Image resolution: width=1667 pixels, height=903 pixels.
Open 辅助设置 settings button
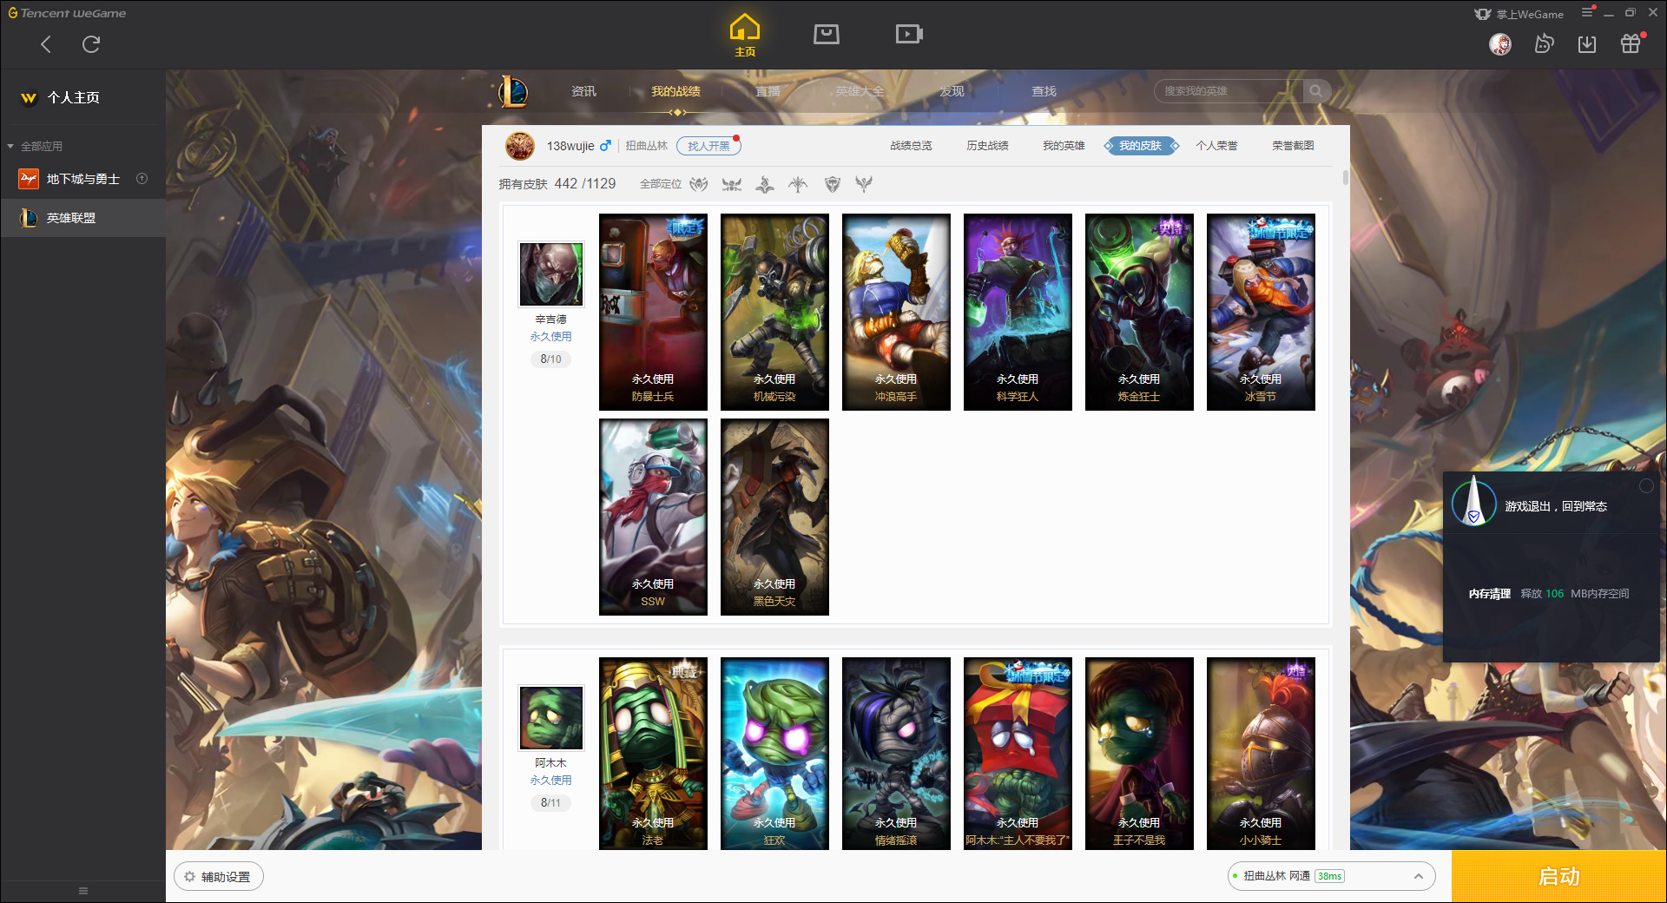pos(219,877)
